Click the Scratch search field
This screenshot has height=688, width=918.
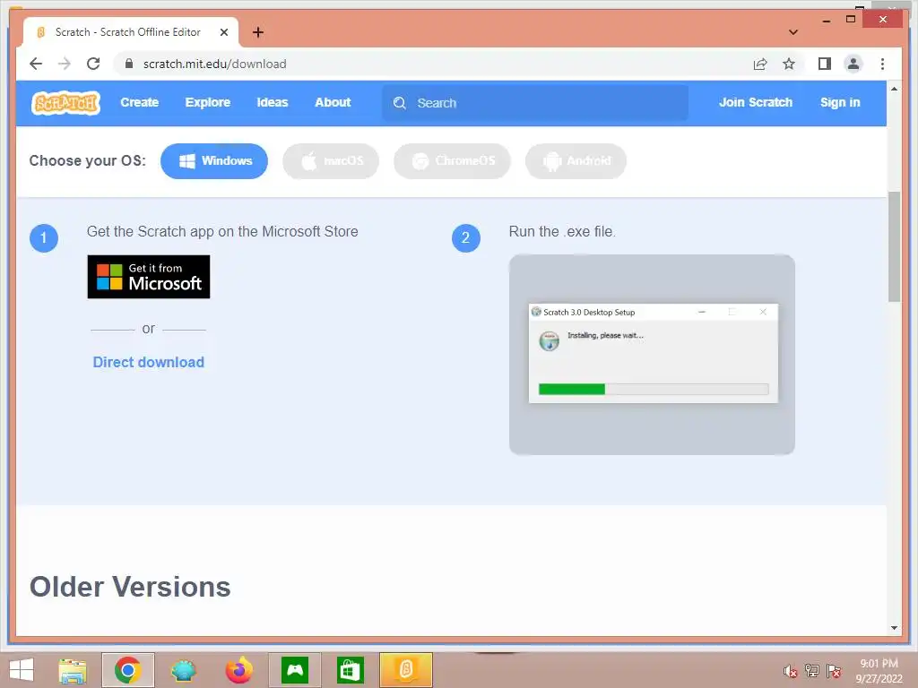535,103
